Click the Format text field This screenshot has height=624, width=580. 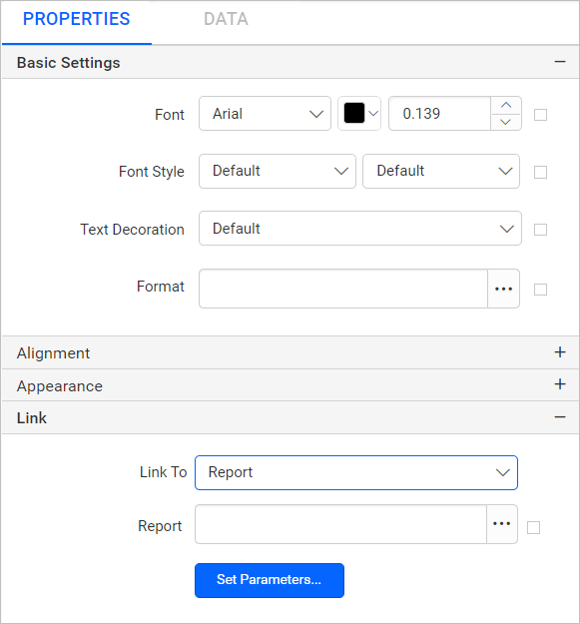(343, 289)
